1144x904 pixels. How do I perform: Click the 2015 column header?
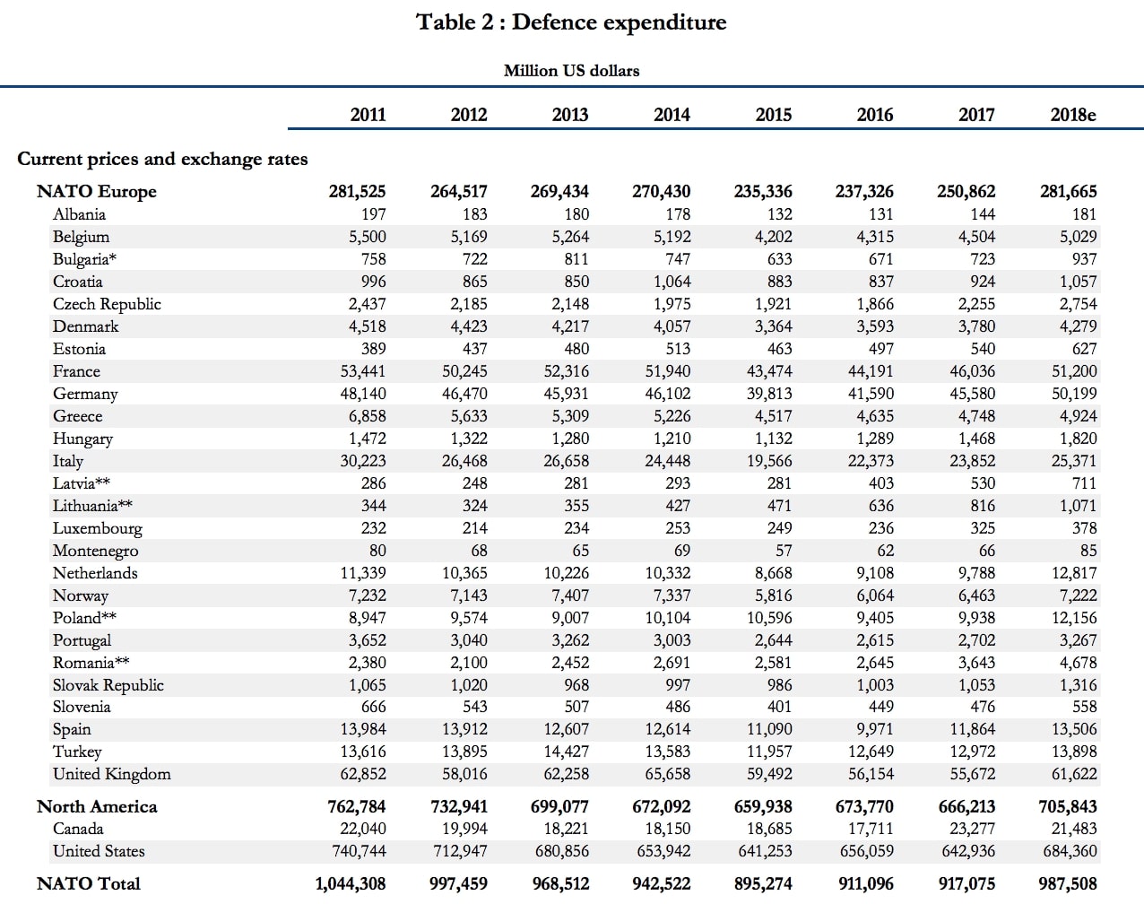(x=774, y=115)
